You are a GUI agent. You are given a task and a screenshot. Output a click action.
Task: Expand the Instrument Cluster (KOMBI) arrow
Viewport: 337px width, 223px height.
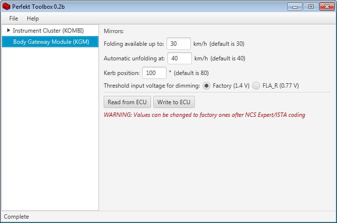coord(8,31)
